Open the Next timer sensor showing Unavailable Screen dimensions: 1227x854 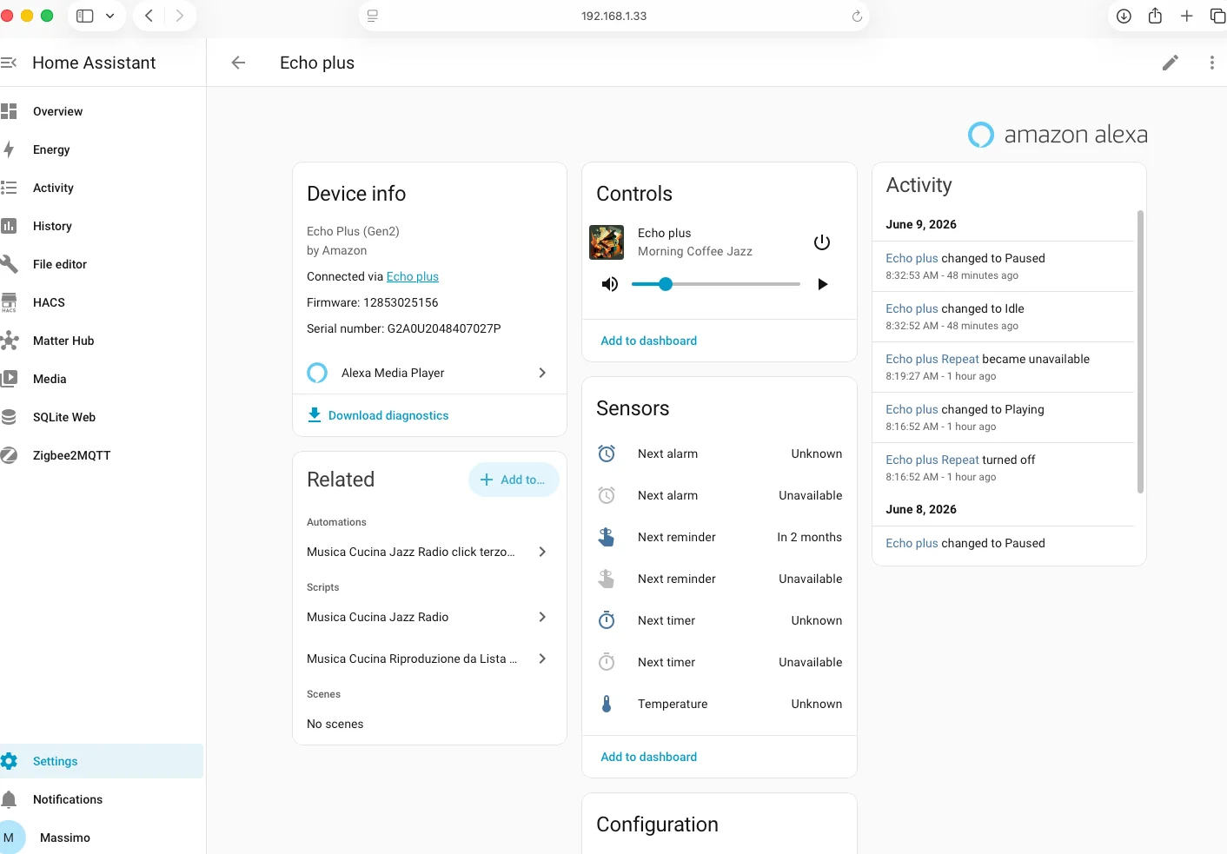(720, 662)
